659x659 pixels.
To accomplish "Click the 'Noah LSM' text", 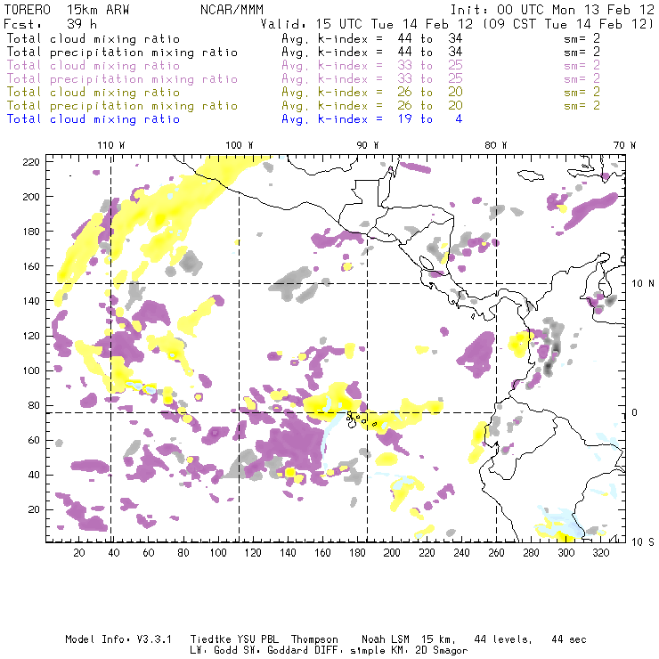I will pyautogui.click(x=386, y=639).
